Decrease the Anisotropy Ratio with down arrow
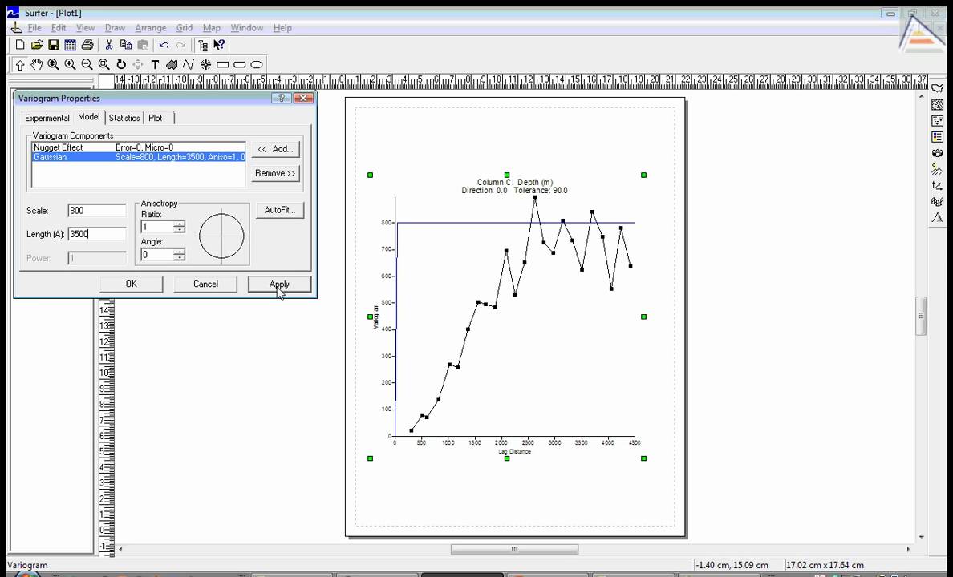 coord(180,230)
